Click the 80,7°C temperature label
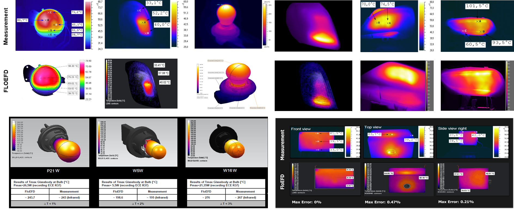514x209 pixels. 22,20
